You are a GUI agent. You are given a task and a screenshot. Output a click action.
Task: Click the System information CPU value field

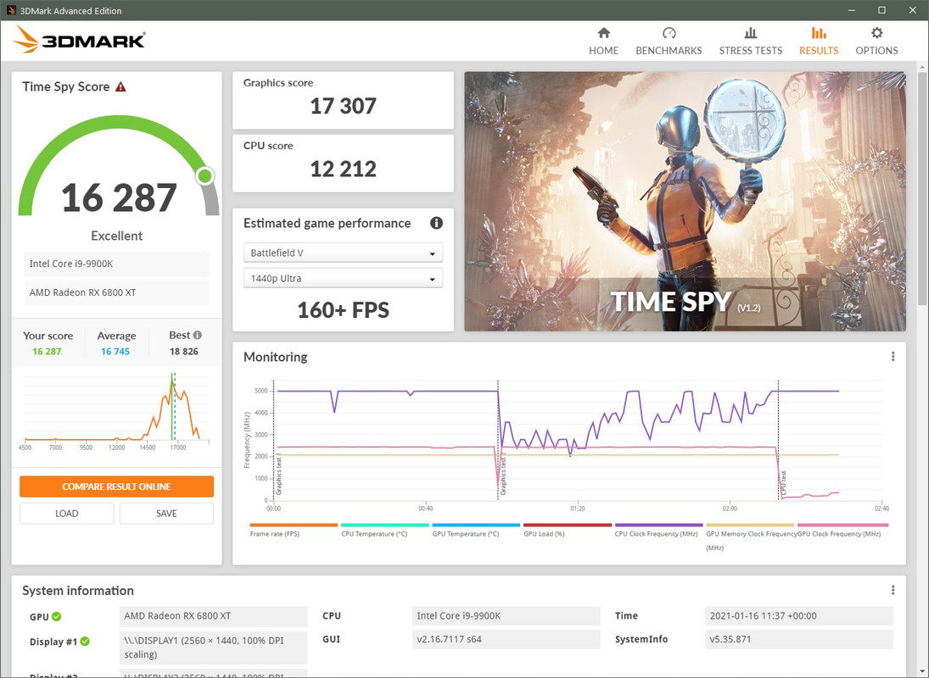(x=506, y=616)
